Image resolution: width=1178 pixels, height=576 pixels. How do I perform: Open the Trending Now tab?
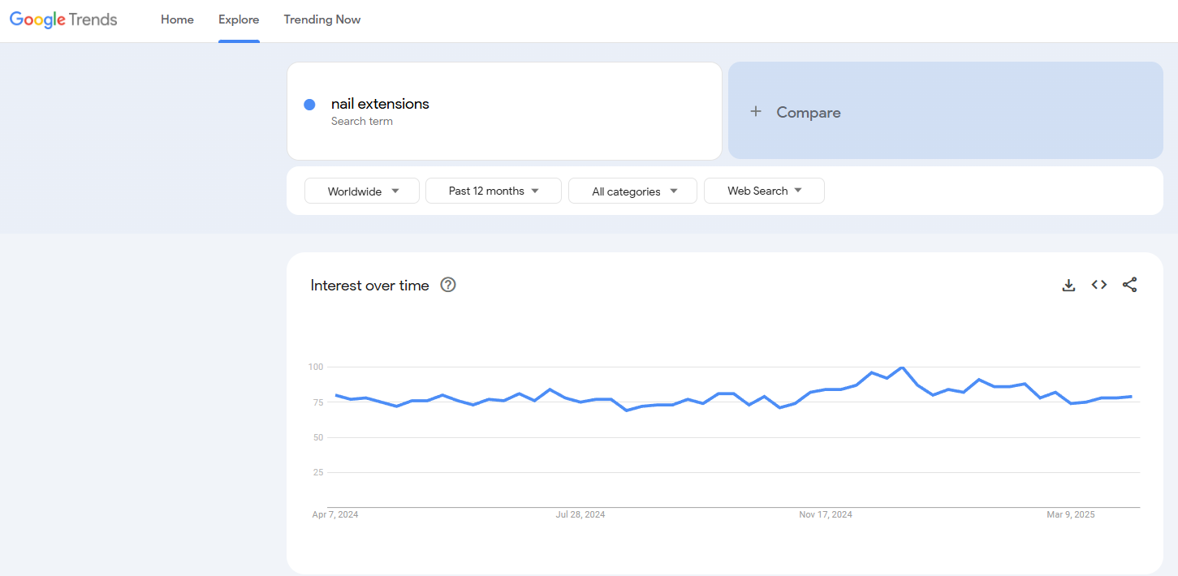(322, 19)
